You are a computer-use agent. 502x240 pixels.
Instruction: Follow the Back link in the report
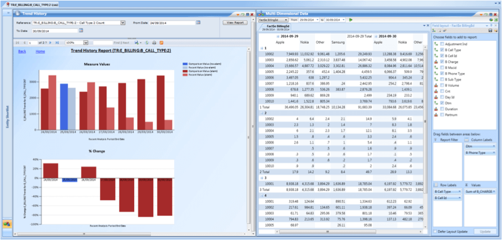coord(22,51)
